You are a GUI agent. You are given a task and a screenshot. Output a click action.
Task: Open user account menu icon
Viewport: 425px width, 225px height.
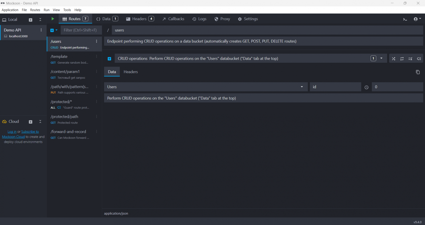click(417, 19)
